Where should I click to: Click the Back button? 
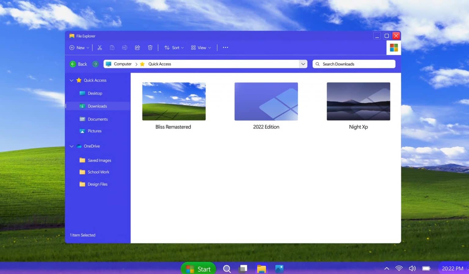78,64
